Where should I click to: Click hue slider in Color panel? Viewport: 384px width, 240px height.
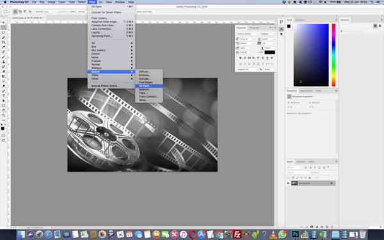[333, 55]
